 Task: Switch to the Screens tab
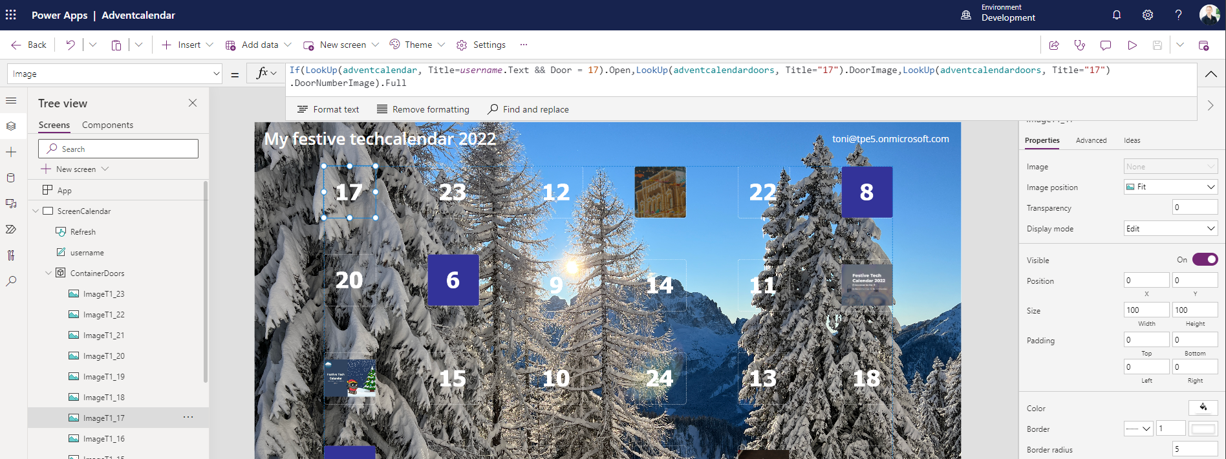point(54,125)
